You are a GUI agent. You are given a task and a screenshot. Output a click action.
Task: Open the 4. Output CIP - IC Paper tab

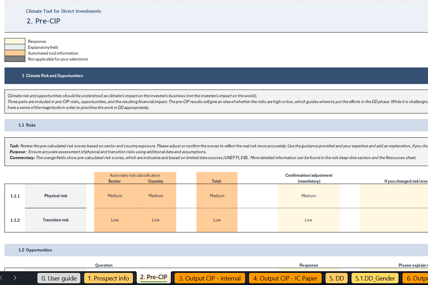tap(285, 278)
